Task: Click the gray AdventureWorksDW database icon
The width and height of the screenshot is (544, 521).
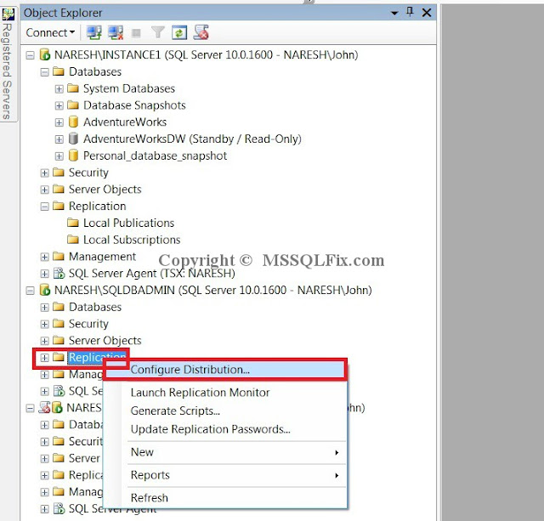Action: click(73, 139)
